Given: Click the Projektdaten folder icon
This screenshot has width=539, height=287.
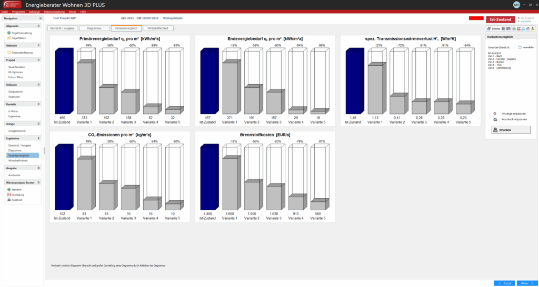Looking at the screenshot, I should pos(9,38).
